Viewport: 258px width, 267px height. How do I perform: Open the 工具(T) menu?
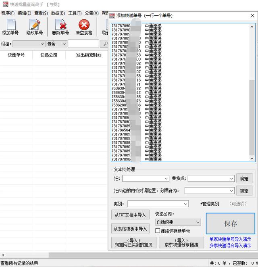point(75,13)
